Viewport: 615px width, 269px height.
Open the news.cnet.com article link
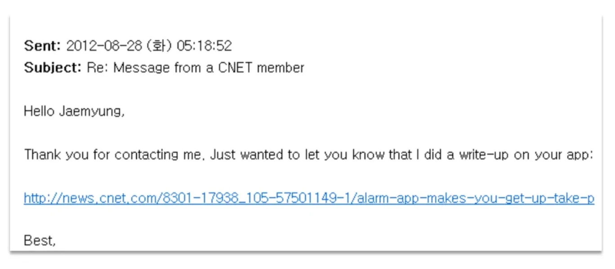(x=309, y=198)
